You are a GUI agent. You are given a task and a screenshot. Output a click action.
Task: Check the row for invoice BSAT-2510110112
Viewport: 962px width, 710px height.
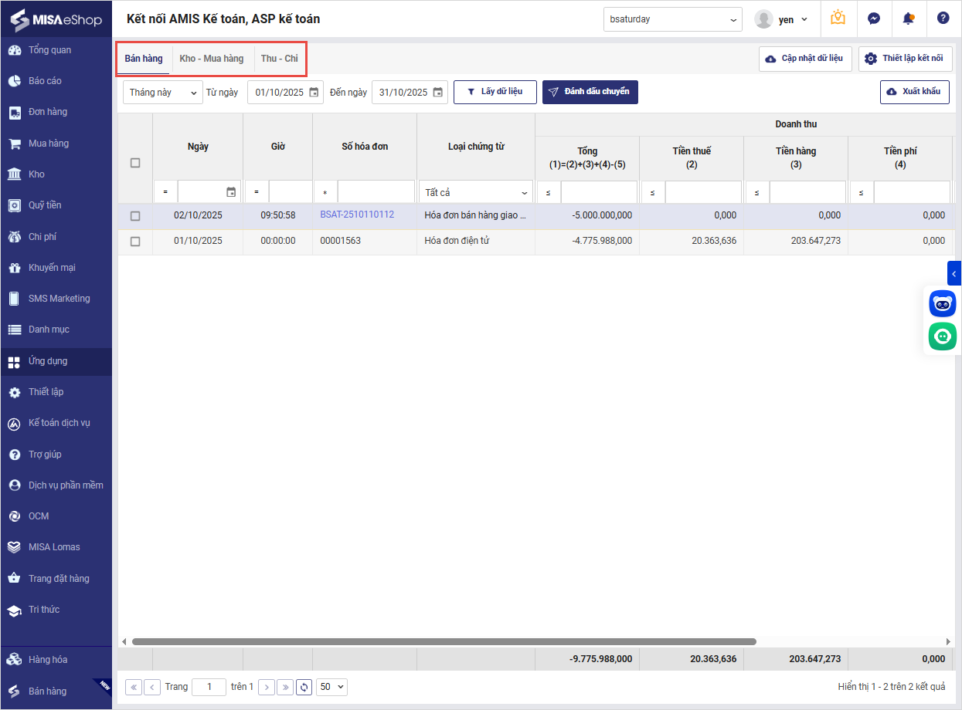tap(135, 216)
